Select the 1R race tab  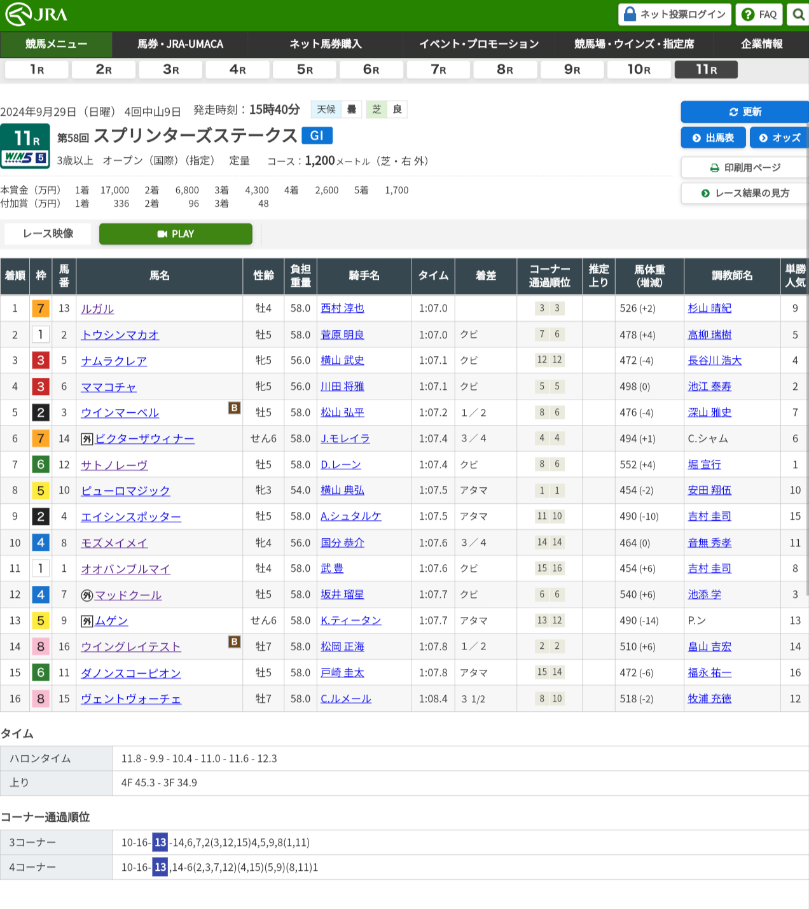[x=37, y=69]
